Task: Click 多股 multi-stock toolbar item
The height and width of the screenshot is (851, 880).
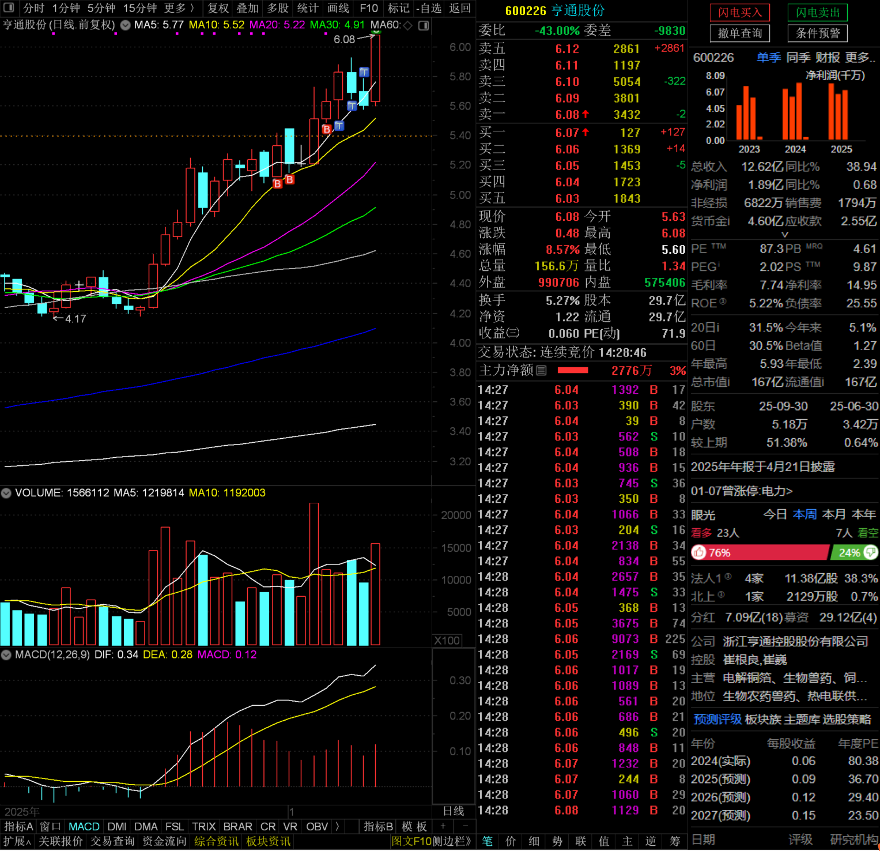Action: pyautogui.click(x=278, y=8)
